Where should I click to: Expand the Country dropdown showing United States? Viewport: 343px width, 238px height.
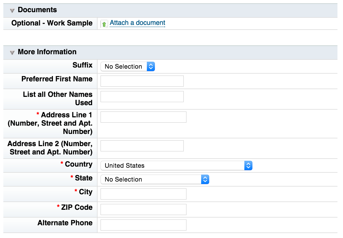point(176,165)
